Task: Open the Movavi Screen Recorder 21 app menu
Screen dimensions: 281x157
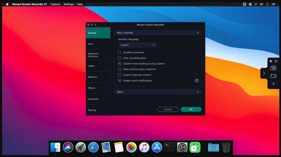Action: tap(30, 4)
